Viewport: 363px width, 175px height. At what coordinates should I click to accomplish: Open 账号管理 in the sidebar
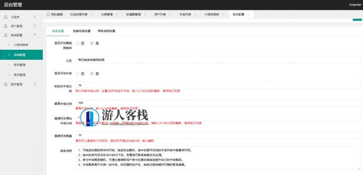(x=21, y=65)
